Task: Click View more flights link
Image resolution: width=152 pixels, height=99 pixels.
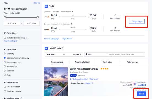Action: click(x=10, y=41)
